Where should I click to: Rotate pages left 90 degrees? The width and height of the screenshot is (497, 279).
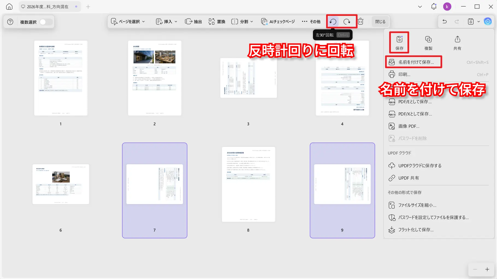tap(333, 22)
